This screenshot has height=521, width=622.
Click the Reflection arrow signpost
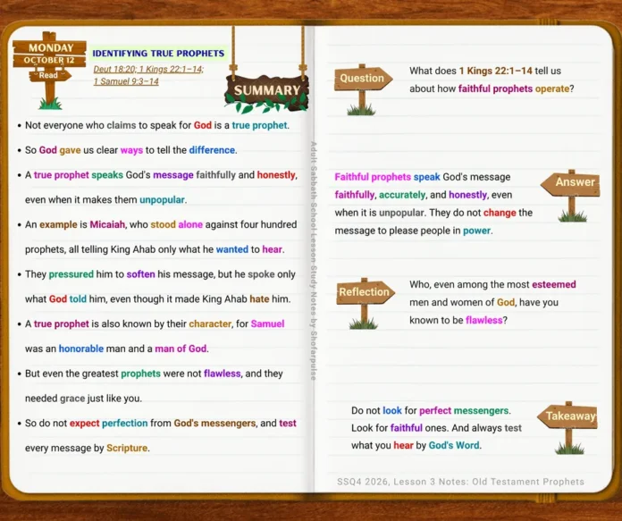[365, 303]
